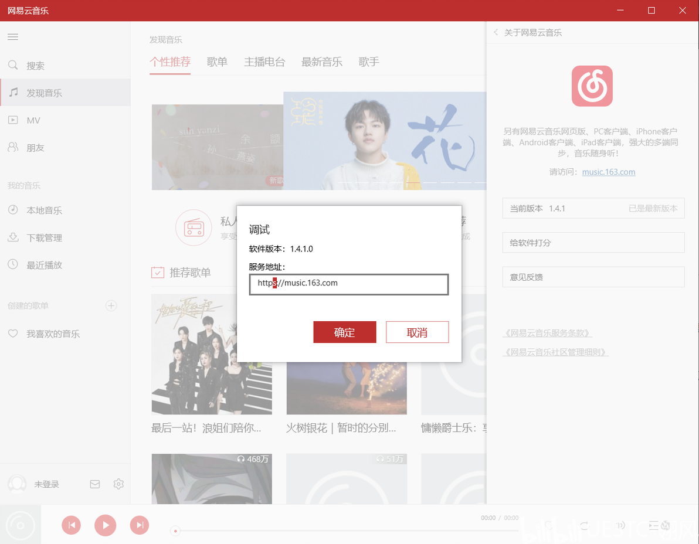Click the playback progress slider handle
This screenshot has height=544, width=699.
click(175, 531)
